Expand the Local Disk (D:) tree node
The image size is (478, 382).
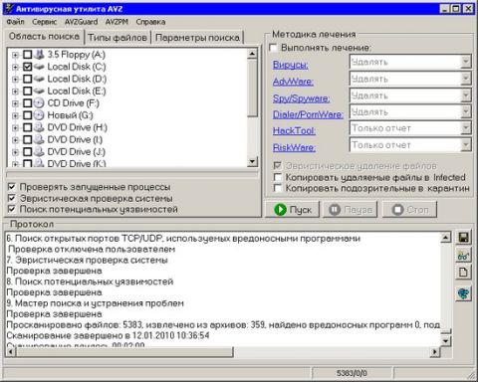pos(15,79)
